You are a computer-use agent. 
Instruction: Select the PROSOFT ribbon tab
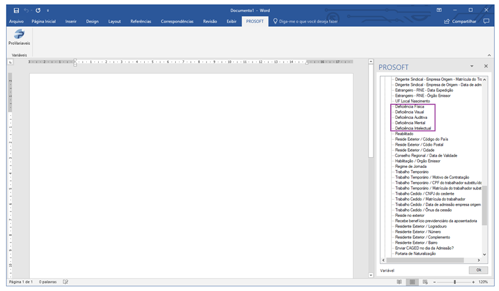click(x=255, y=22)
